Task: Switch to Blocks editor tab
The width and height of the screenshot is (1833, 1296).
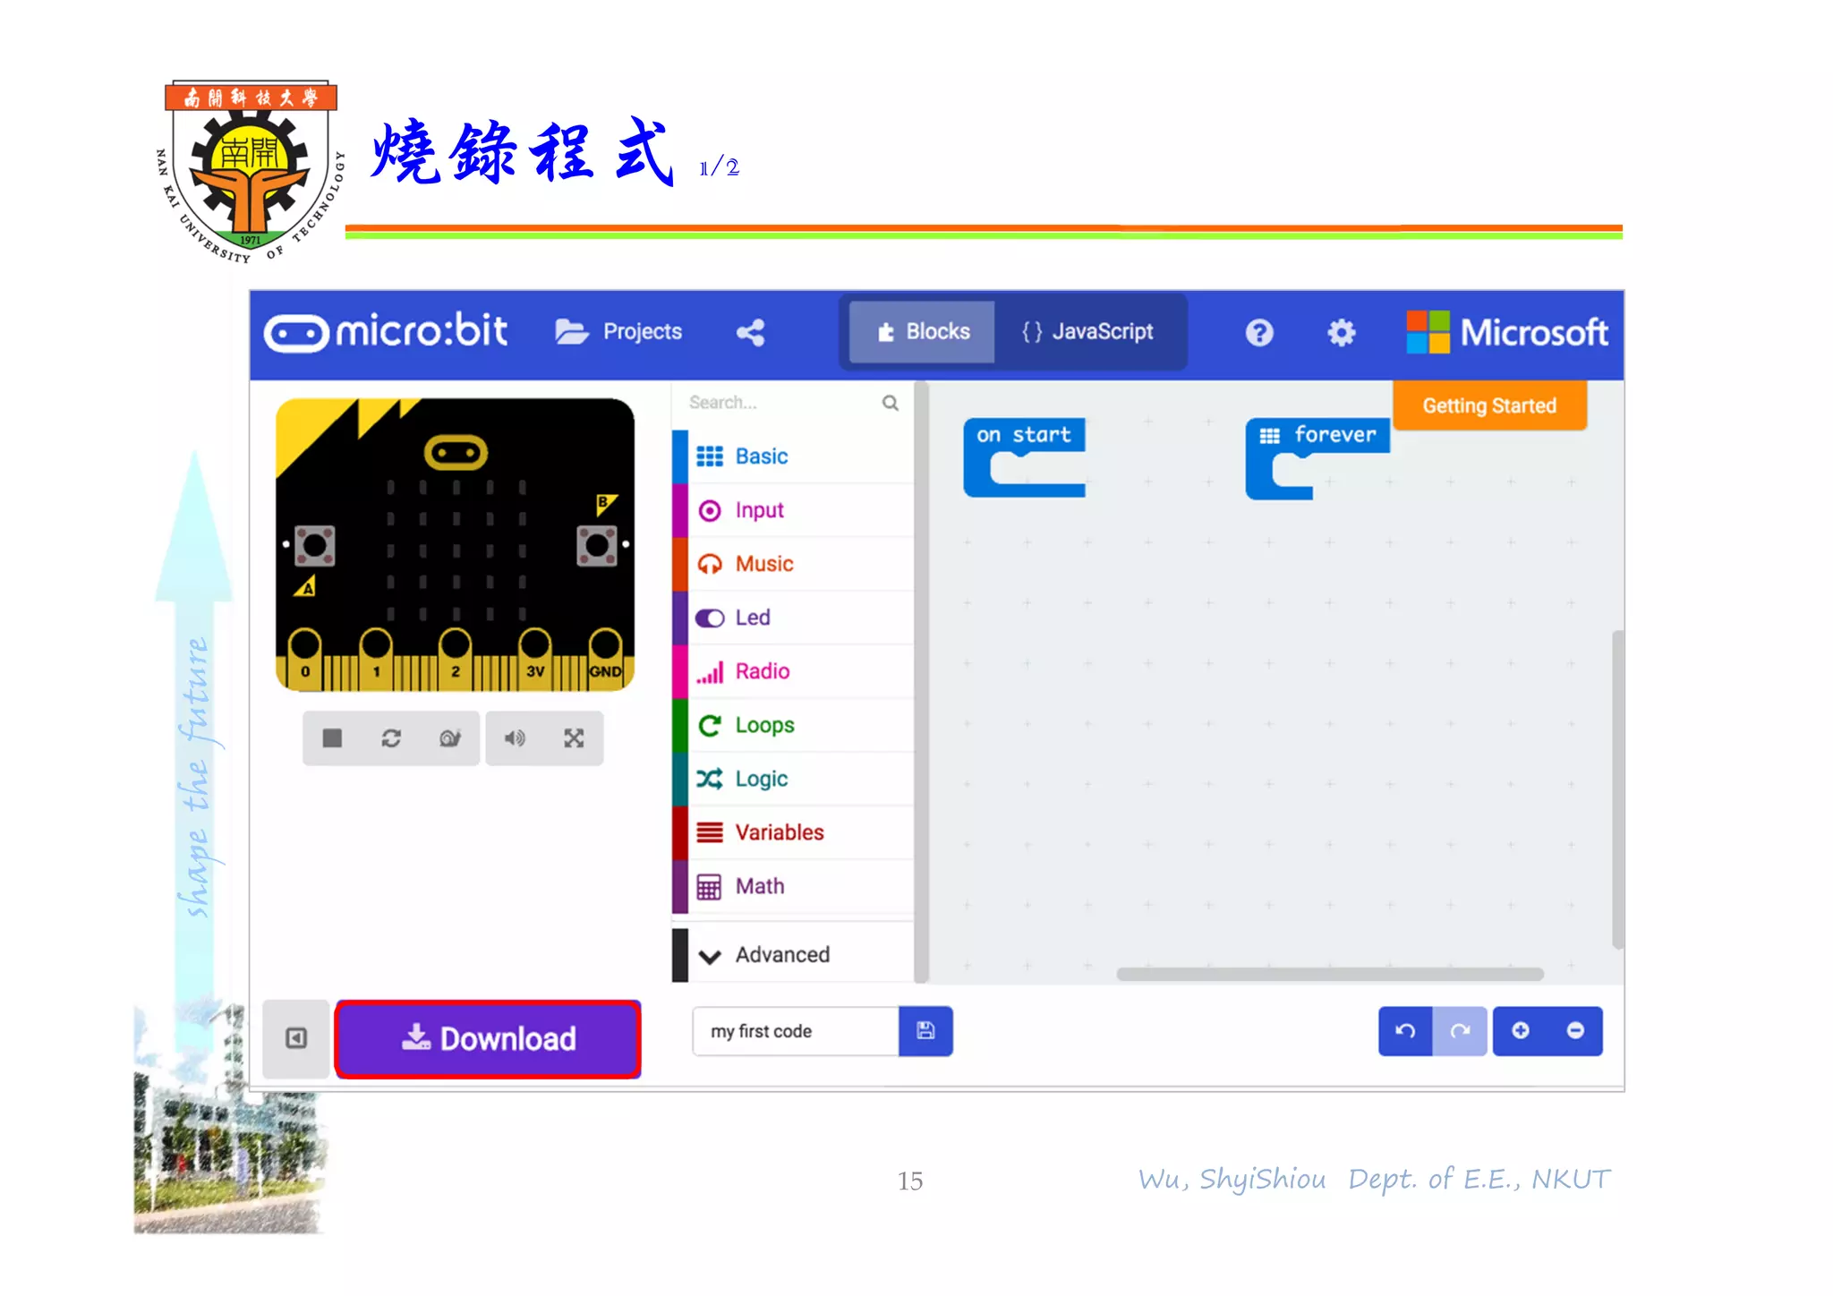Action: pos(922,332)
